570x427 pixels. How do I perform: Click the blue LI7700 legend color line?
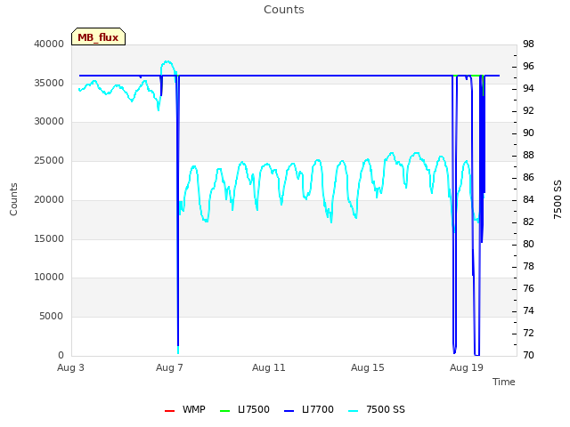coord(289,411)
